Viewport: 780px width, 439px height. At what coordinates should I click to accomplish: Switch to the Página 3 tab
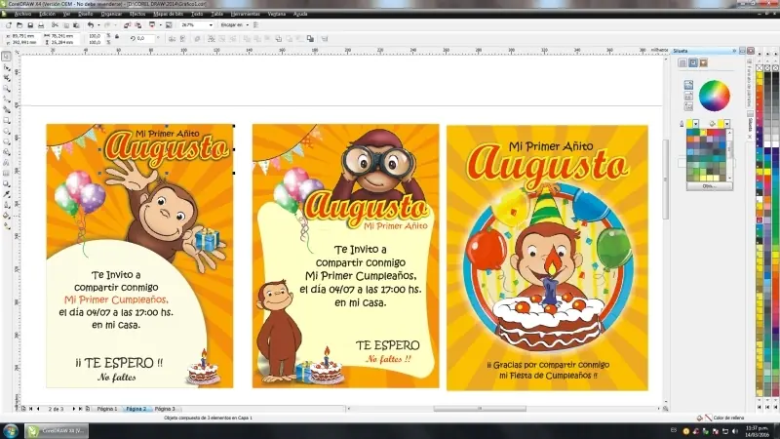(x=165, y=409)
